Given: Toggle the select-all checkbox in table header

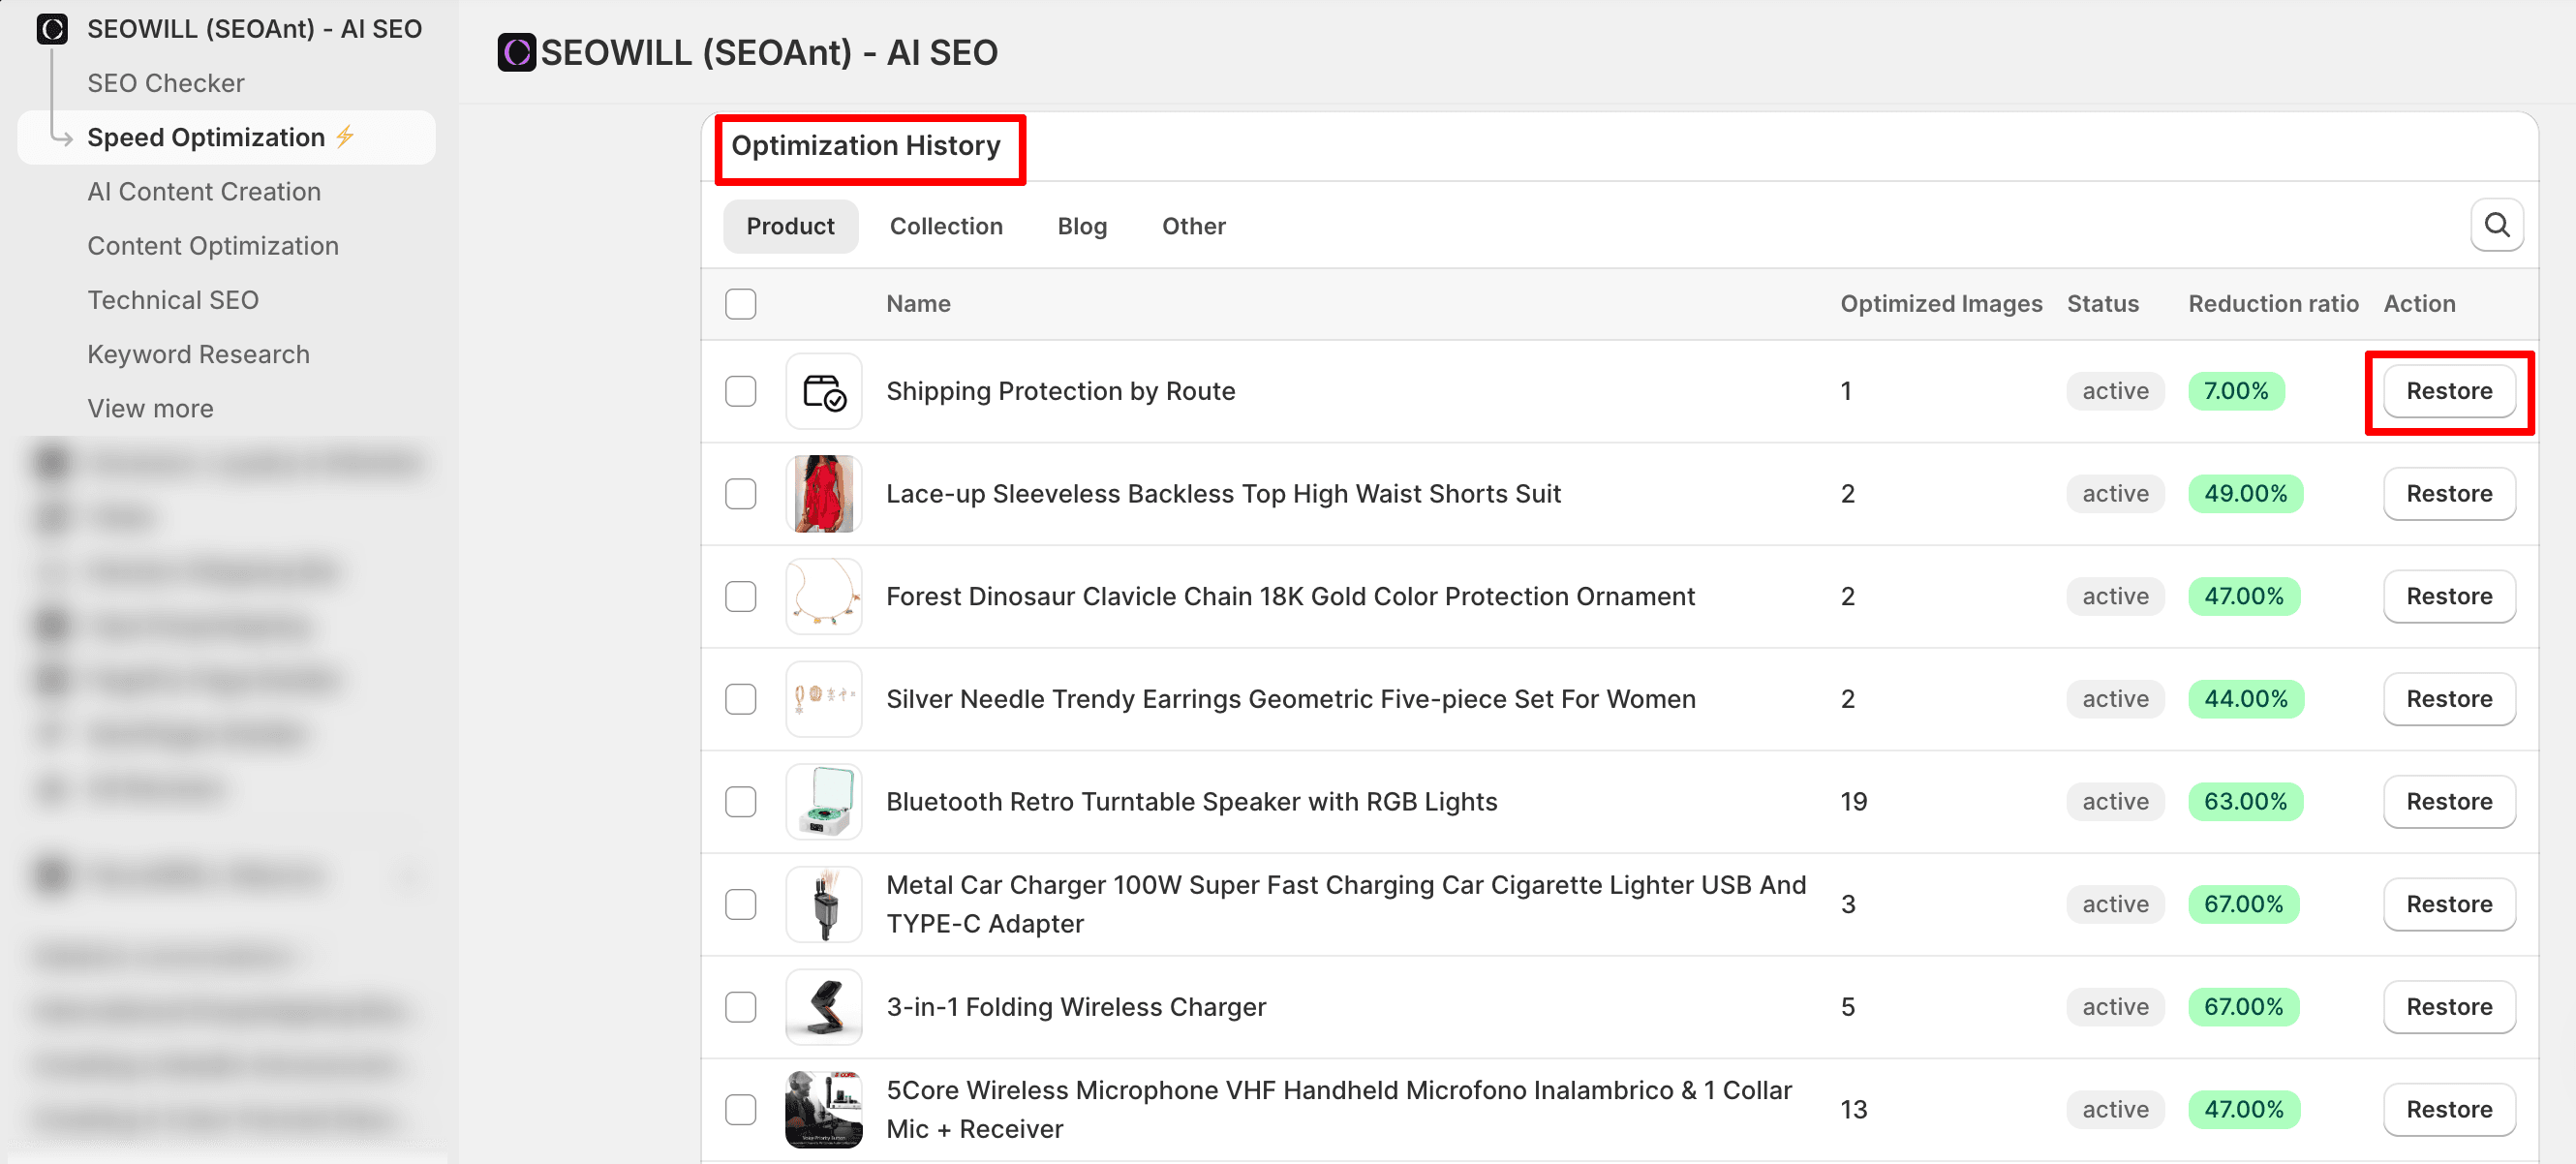Looking at the screenshot, I should 740,304.
